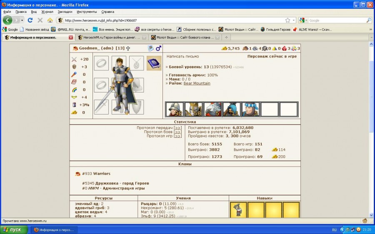The width and height of the screenshot is (375, 234).
Task: Expand the address bar history dropdown
Action: pos(294,20)
